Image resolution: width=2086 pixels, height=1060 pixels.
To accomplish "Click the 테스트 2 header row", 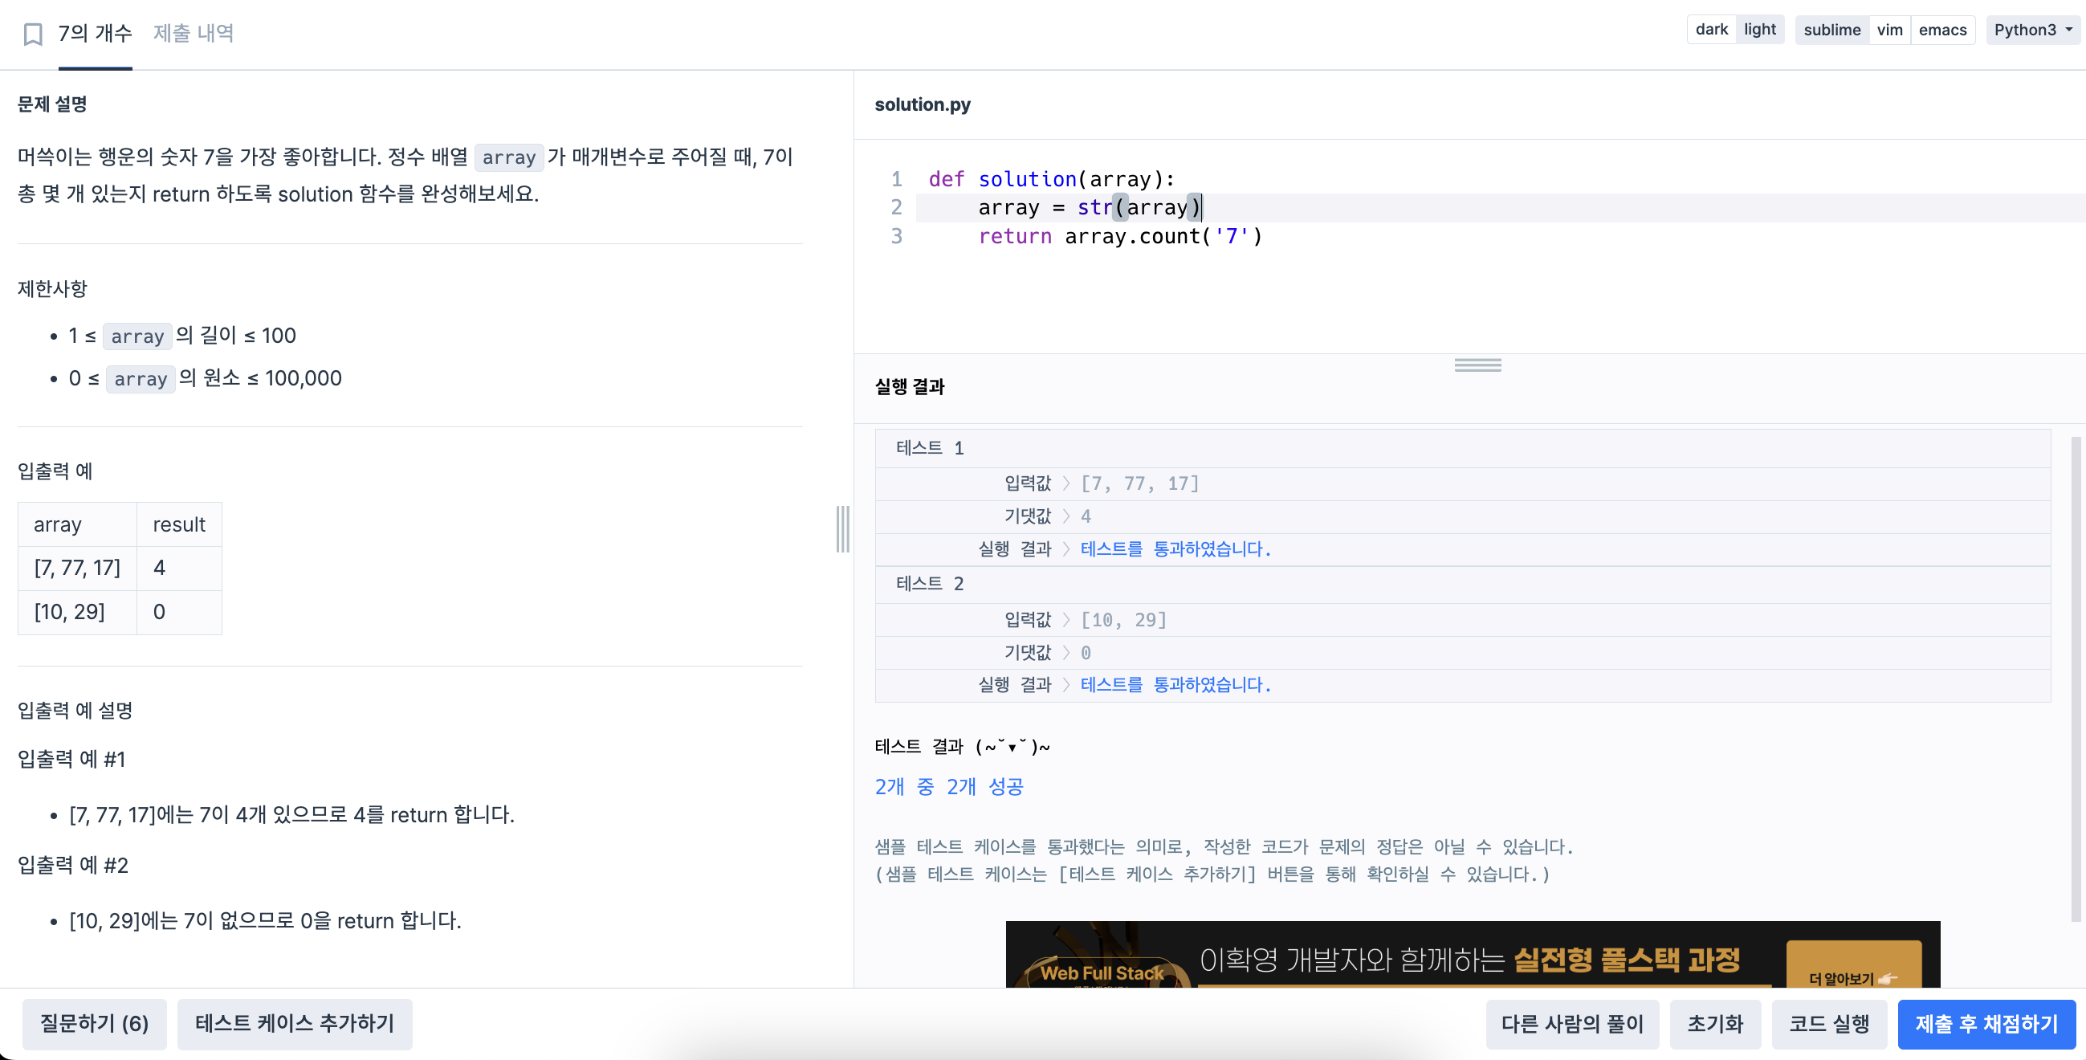I will [x=1461, y=584].
